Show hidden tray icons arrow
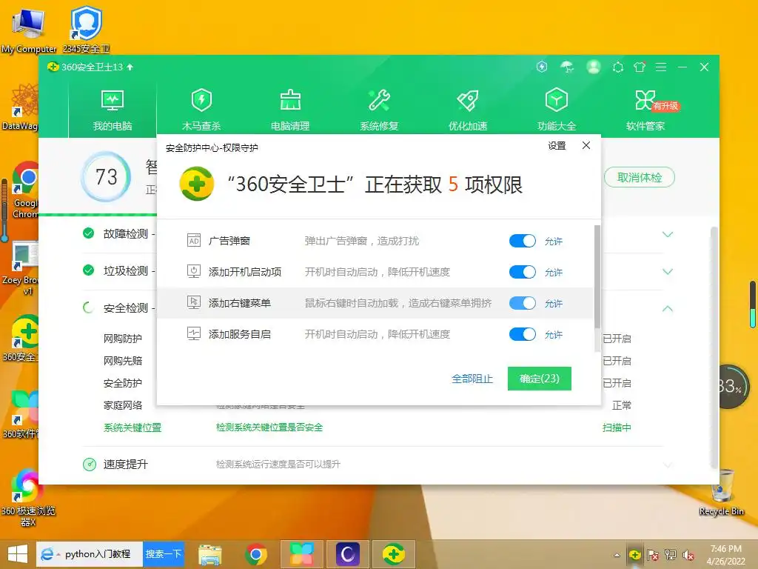 [x=617, y=556]
